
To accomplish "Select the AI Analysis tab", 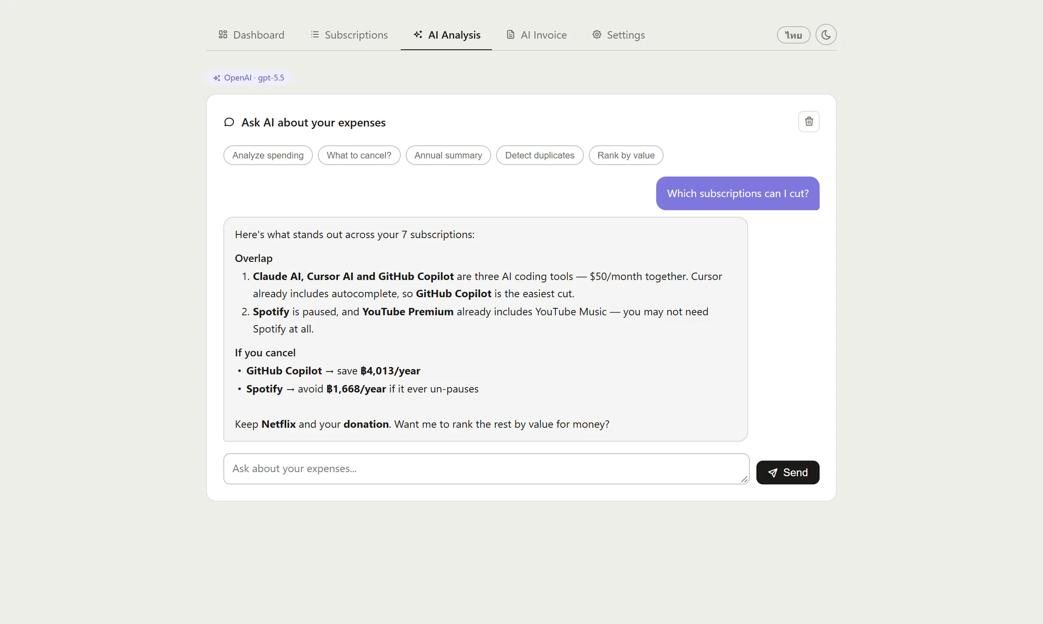I will tap(446, 35).
